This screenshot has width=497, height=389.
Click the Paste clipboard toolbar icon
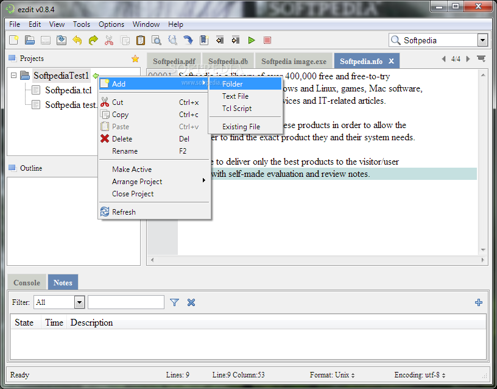141,40
